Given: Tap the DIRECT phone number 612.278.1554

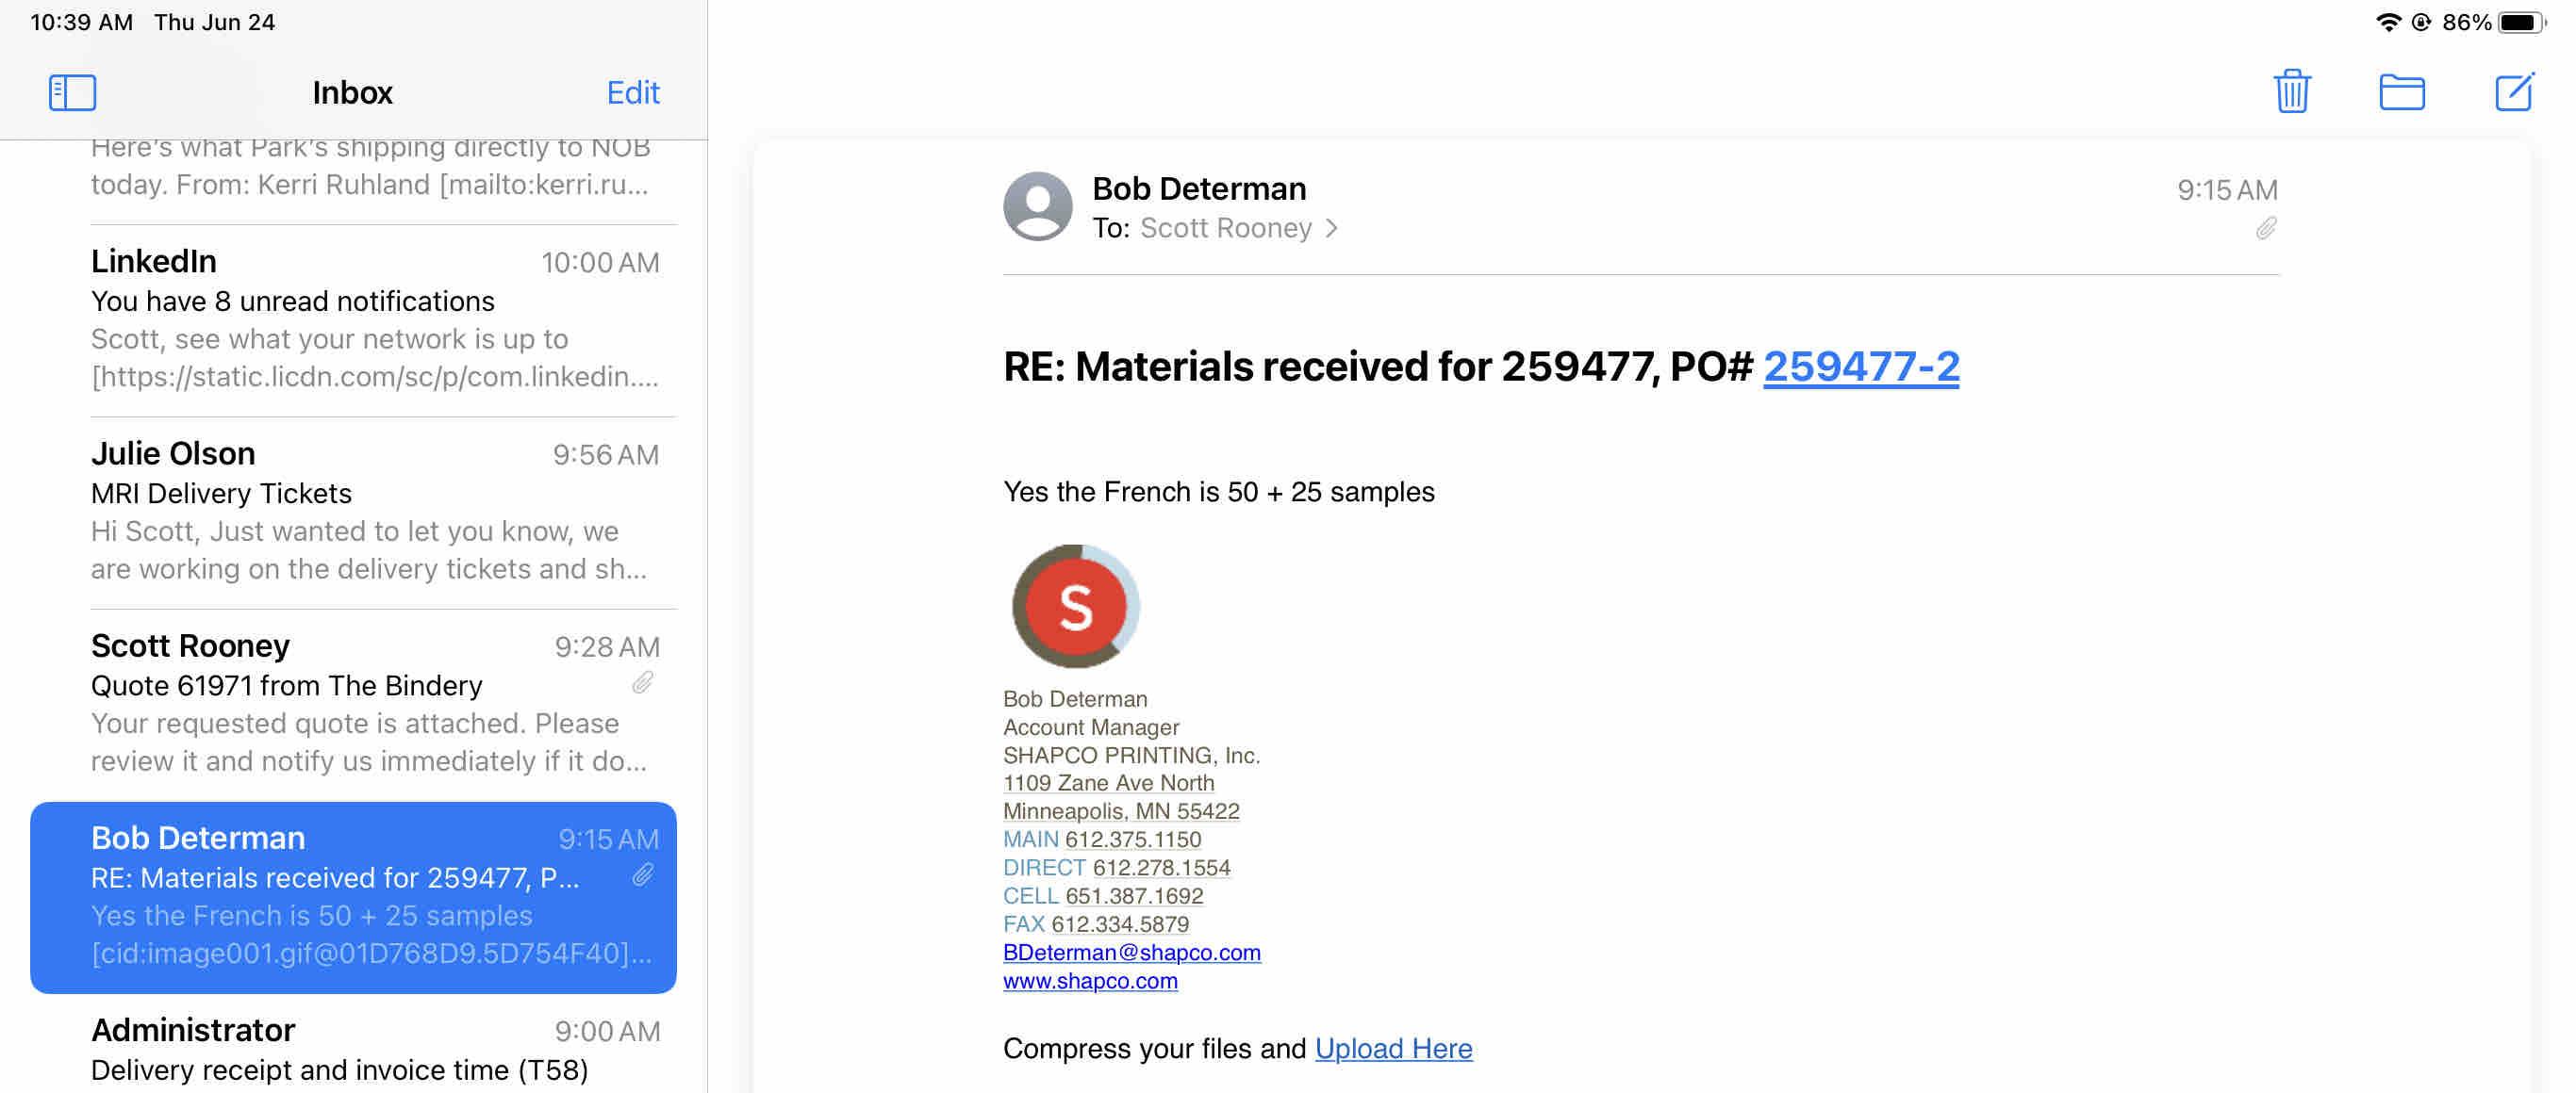Looking at the screenshot, I should 1161,867.
